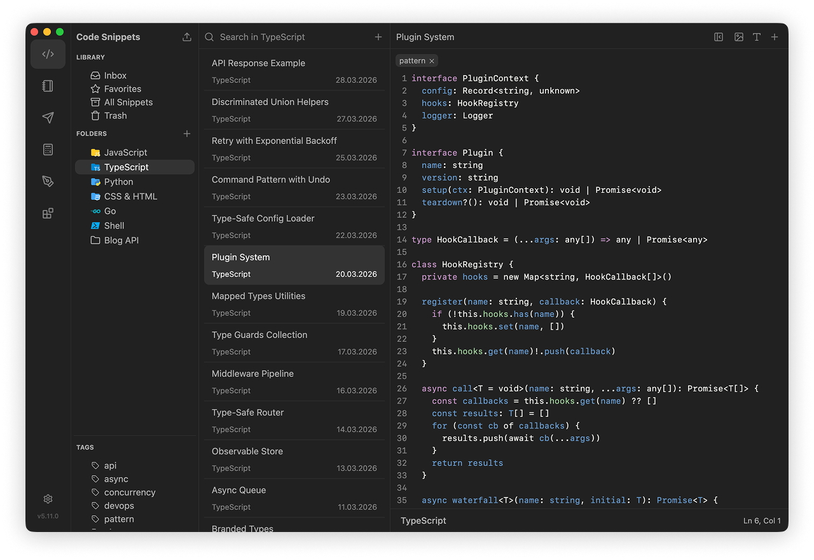Open the calculator math icon in sidebar
The width and height of the screenshot is (814, 560).
(48, 150)
